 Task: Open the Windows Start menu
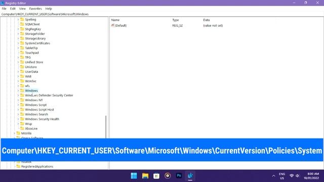pos(134,176)
